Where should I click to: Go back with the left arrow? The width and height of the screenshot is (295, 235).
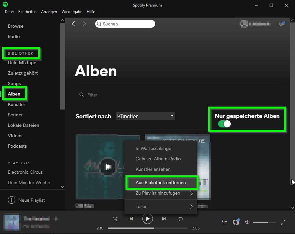pyautogui.click(x=73, y=24)
